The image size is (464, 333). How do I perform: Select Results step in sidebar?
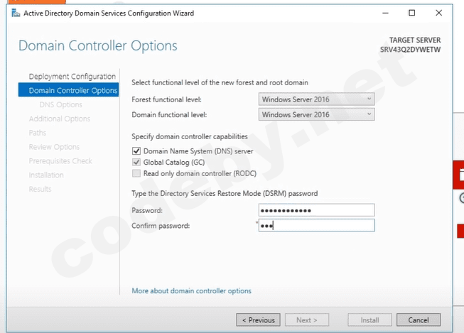coord(40,189)
